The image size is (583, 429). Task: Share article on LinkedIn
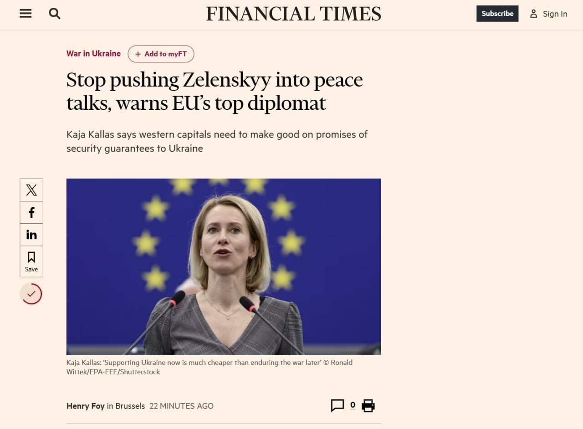click(31, 235)
